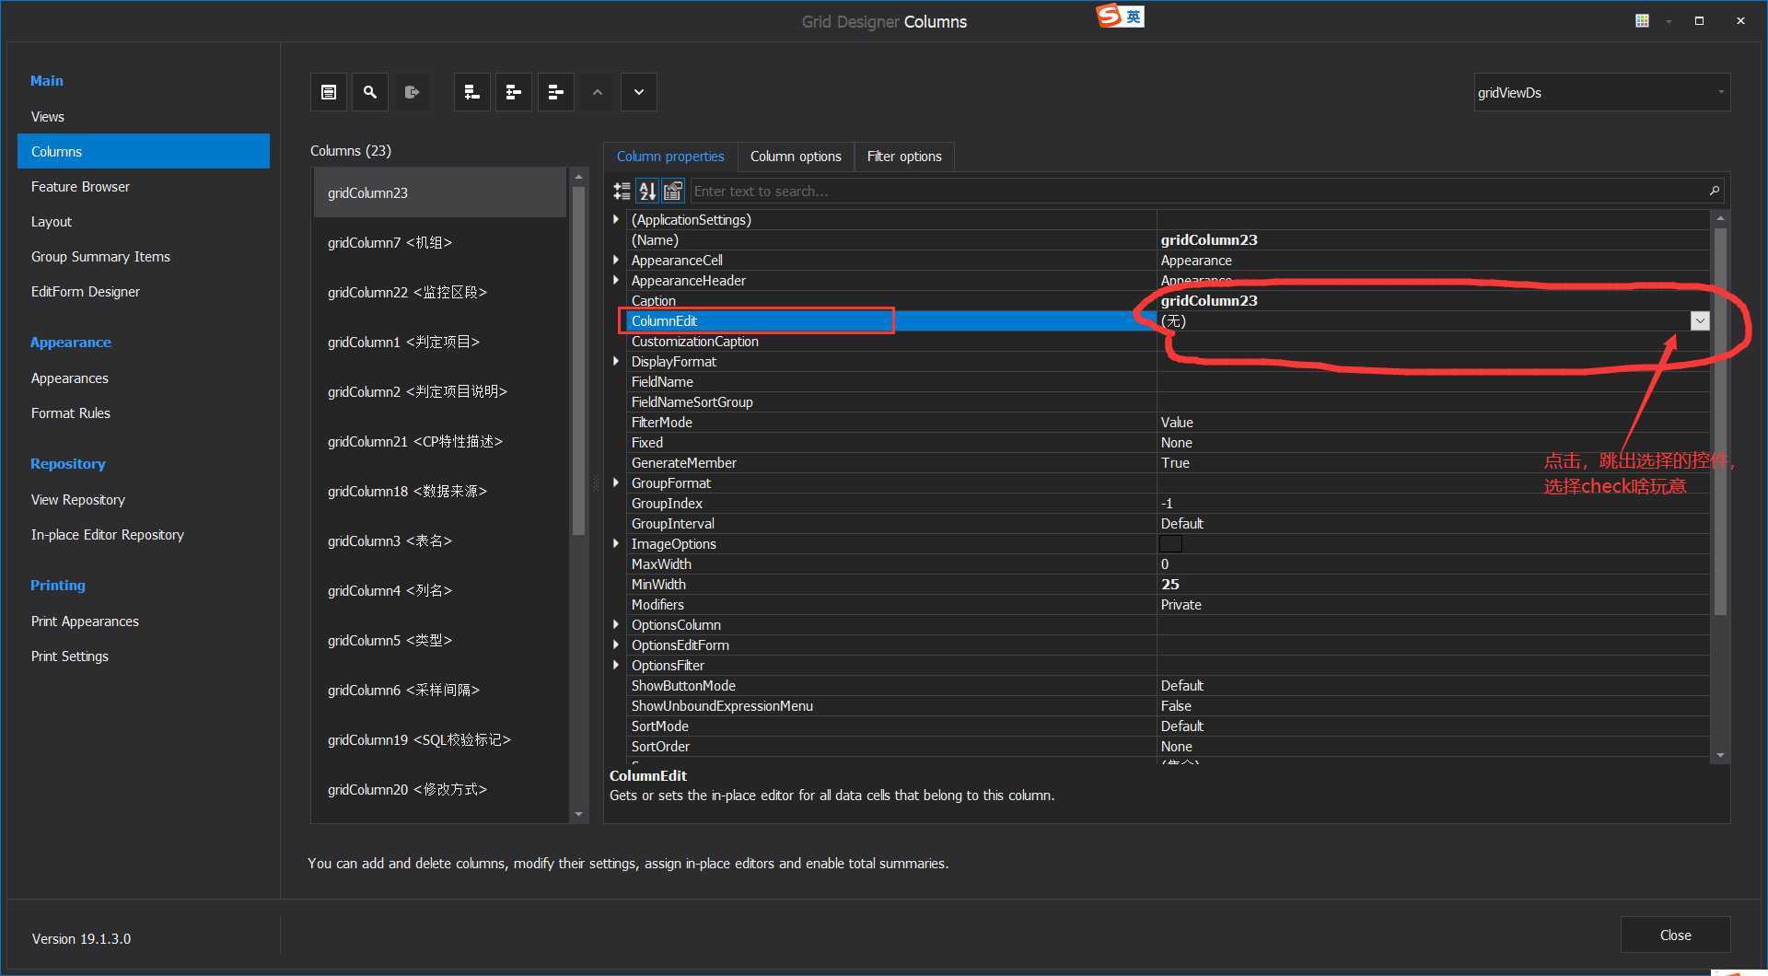
Task: Click the Close button
Action: (x=1675, y=935)
